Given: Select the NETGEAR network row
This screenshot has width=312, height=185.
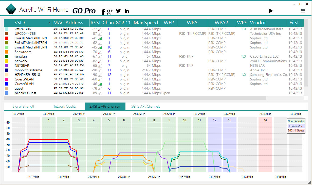Looking at the screenshot, I should tap(154, 65).
